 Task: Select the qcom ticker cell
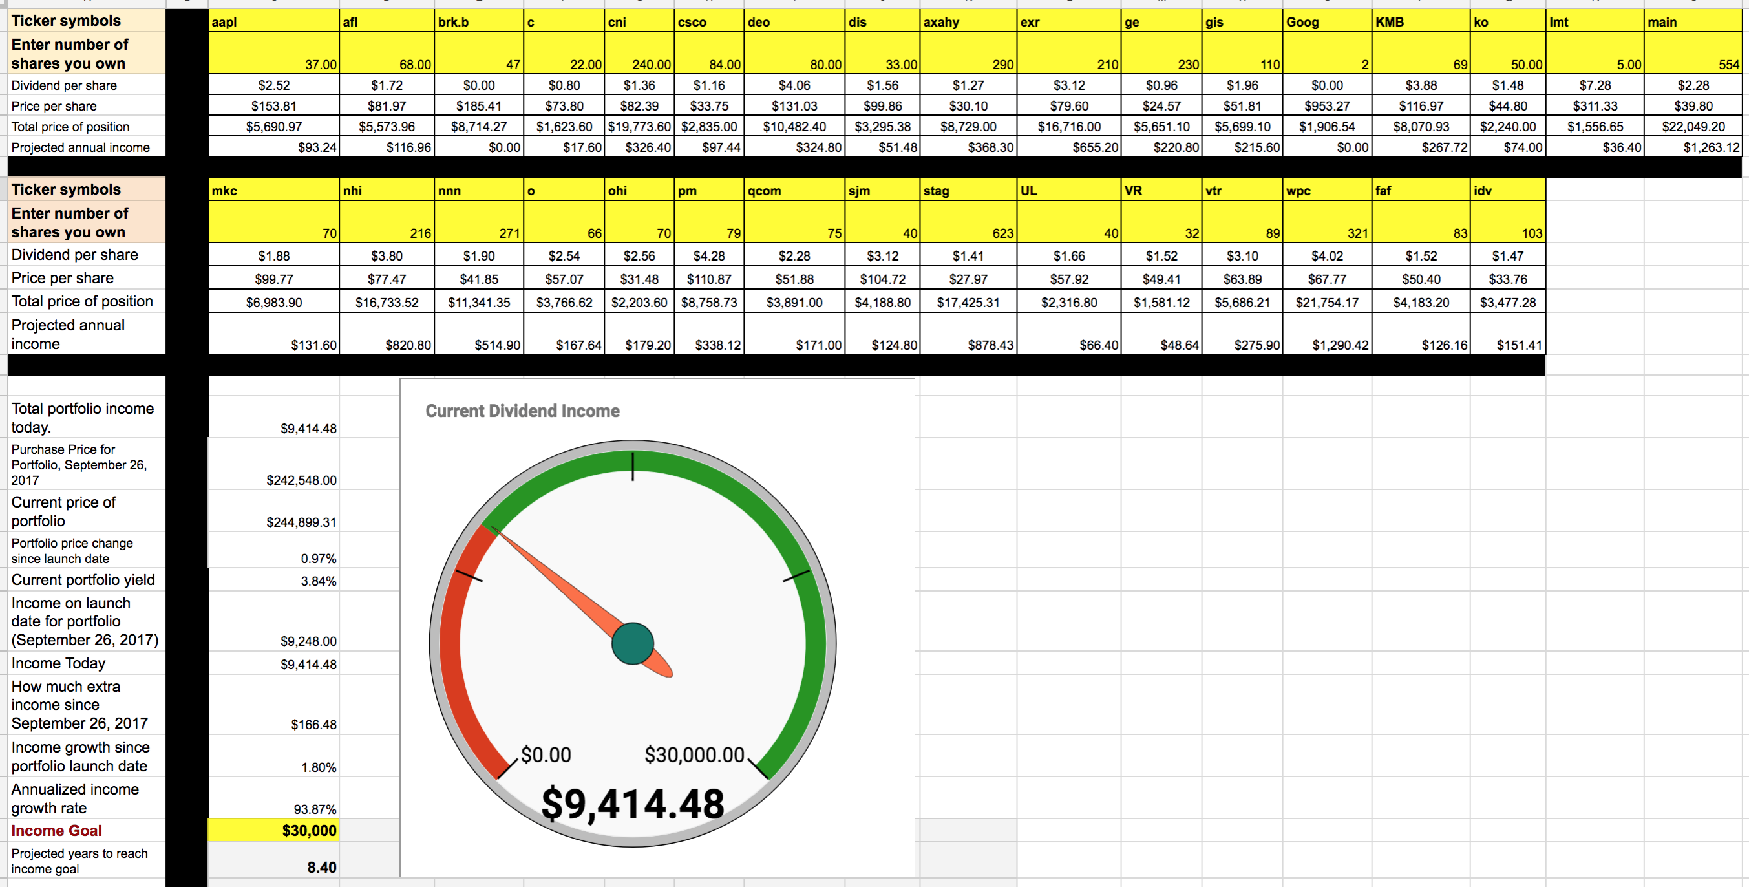click(x=794, y=190)
